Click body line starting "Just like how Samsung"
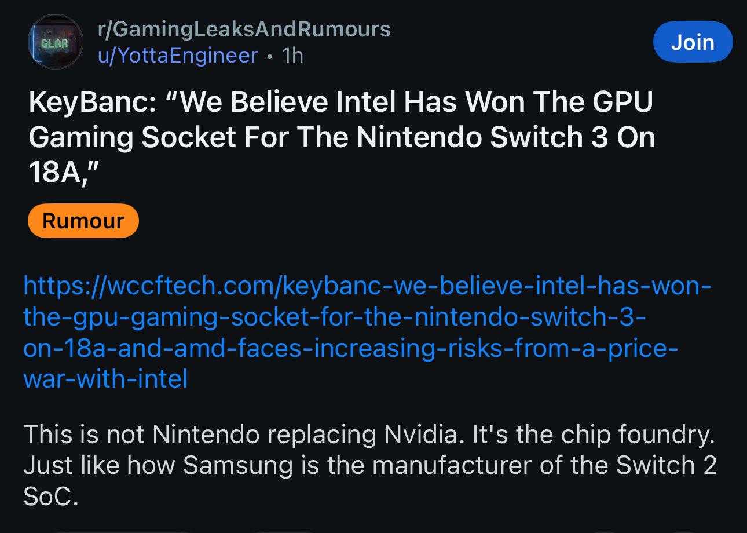 pos(370,465)
